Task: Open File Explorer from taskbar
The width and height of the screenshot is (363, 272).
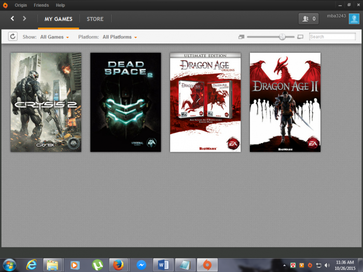Action: point(52,265)
